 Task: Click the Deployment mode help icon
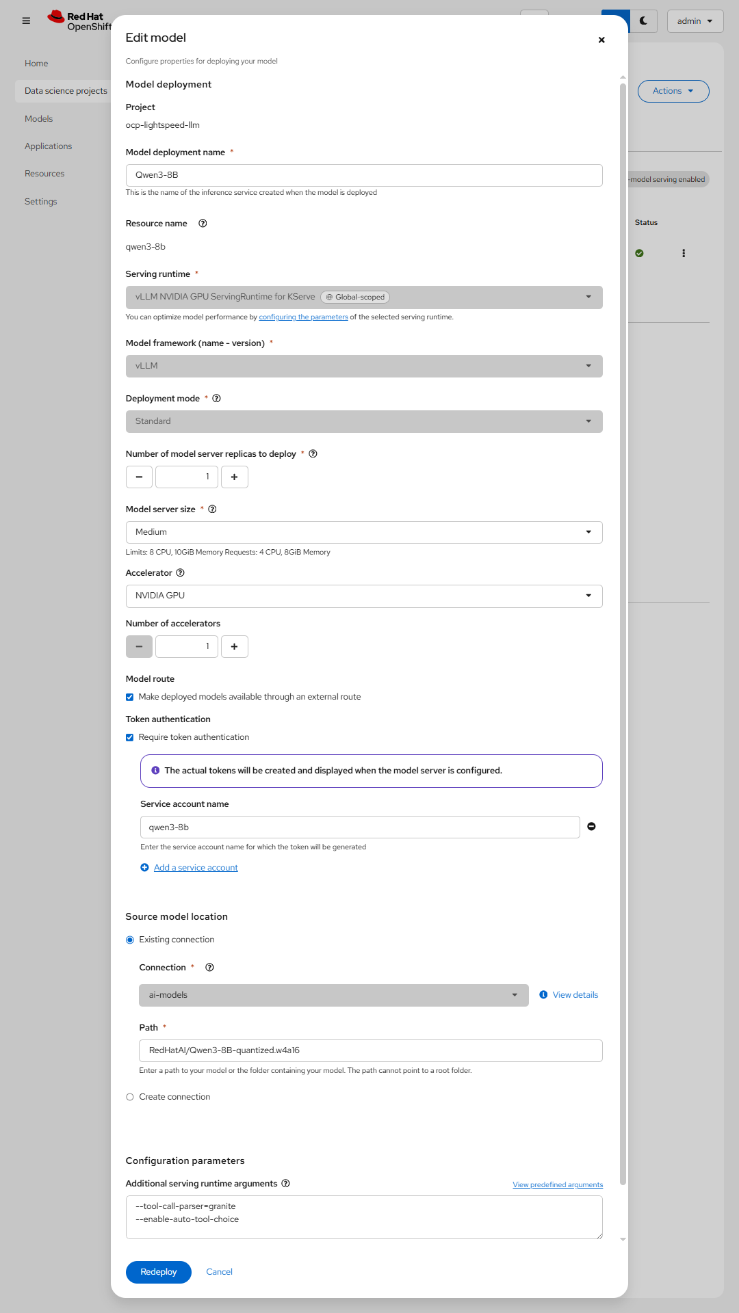point(216,398)
